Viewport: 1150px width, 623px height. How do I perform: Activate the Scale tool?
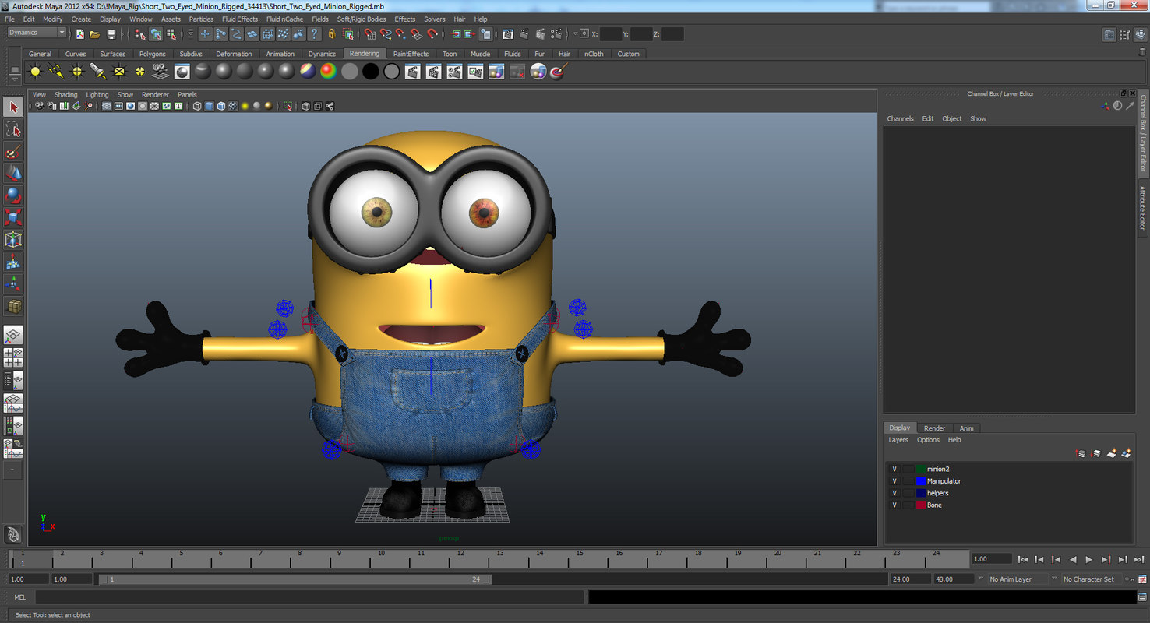[x=12, y=216]
